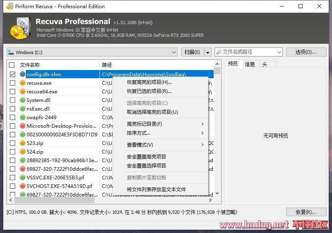The width and height of the screenshot is (332, 233).
Task: Choose 恢复高亮的项目(H) from the context menu
Action: (x=149, y=82)
